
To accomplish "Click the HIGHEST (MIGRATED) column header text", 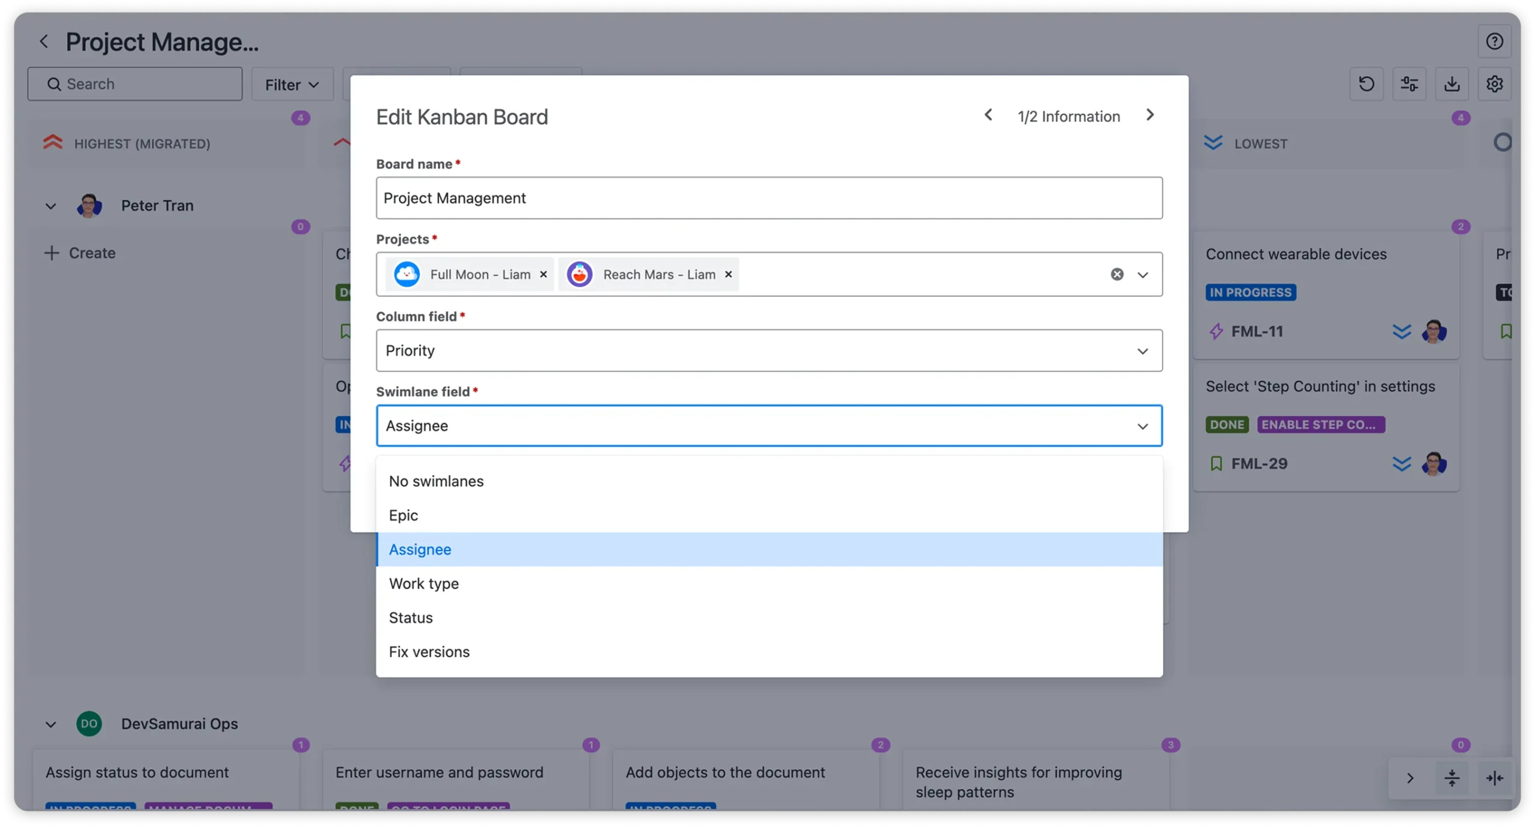I will click(142, 144).
